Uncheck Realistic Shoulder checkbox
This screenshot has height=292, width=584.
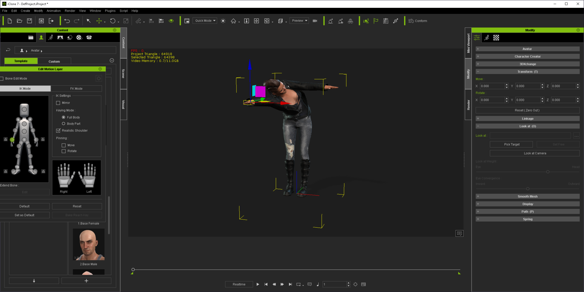point(58,131)
